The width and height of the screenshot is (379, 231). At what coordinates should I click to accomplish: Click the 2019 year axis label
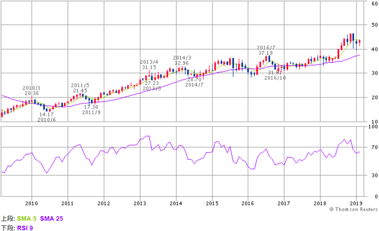click(356, 204)
